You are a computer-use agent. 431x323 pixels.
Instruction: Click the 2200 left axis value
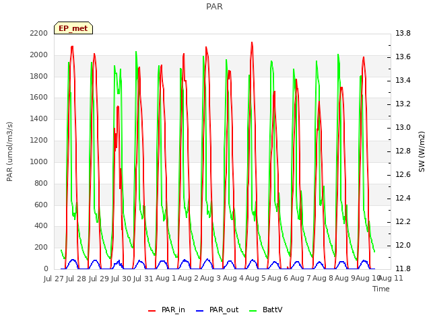[x=39, y=33]
